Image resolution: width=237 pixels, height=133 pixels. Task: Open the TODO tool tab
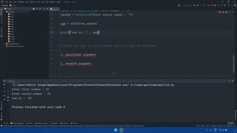pyautogui.click(x=29, y=123)
